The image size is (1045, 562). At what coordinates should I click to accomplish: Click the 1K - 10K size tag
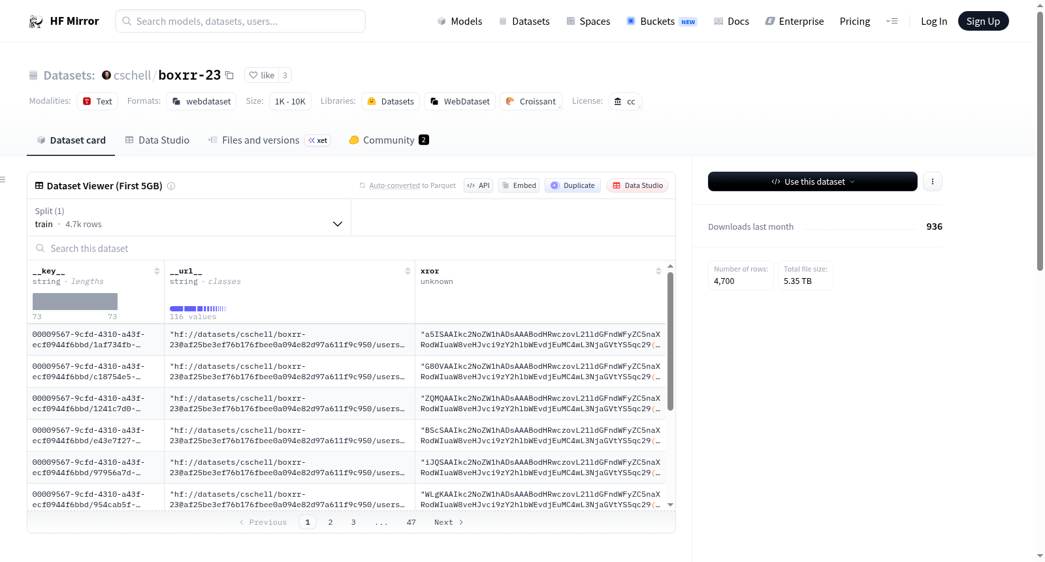pyautogui.click(x=290, y=101)
